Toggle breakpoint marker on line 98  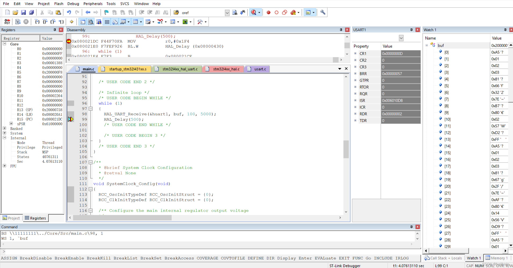71,114
